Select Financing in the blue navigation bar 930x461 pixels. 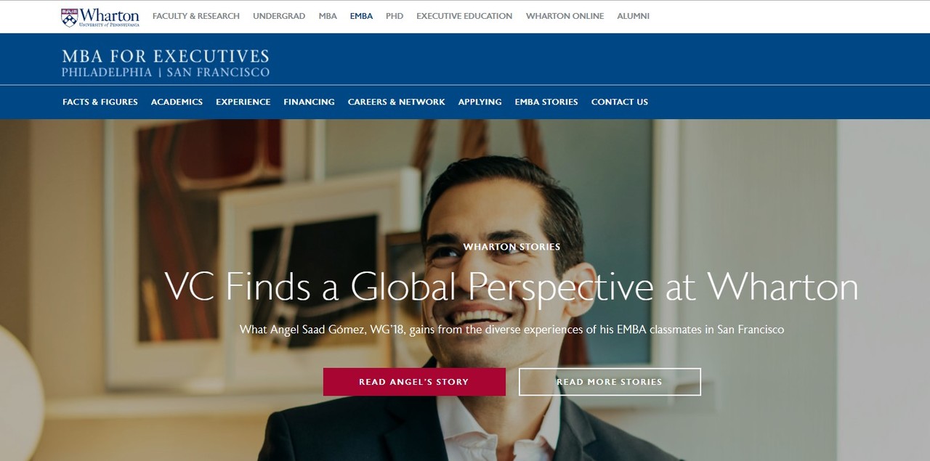[x=310, y=102]
